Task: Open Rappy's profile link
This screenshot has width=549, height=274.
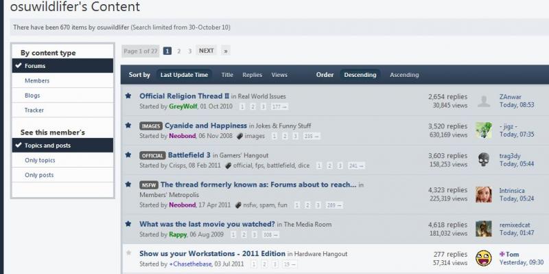Action: [x=178, y=234]
